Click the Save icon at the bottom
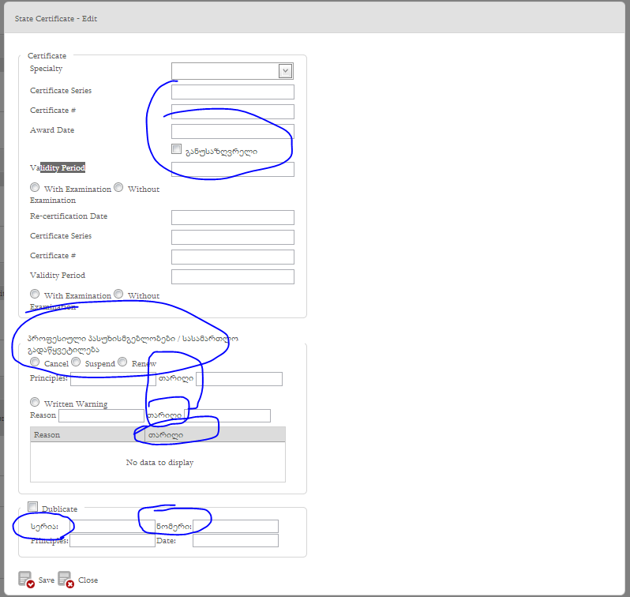 pos(26,580)
